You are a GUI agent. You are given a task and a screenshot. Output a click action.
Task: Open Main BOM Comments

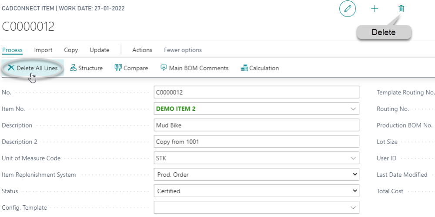tap(194, 68)
